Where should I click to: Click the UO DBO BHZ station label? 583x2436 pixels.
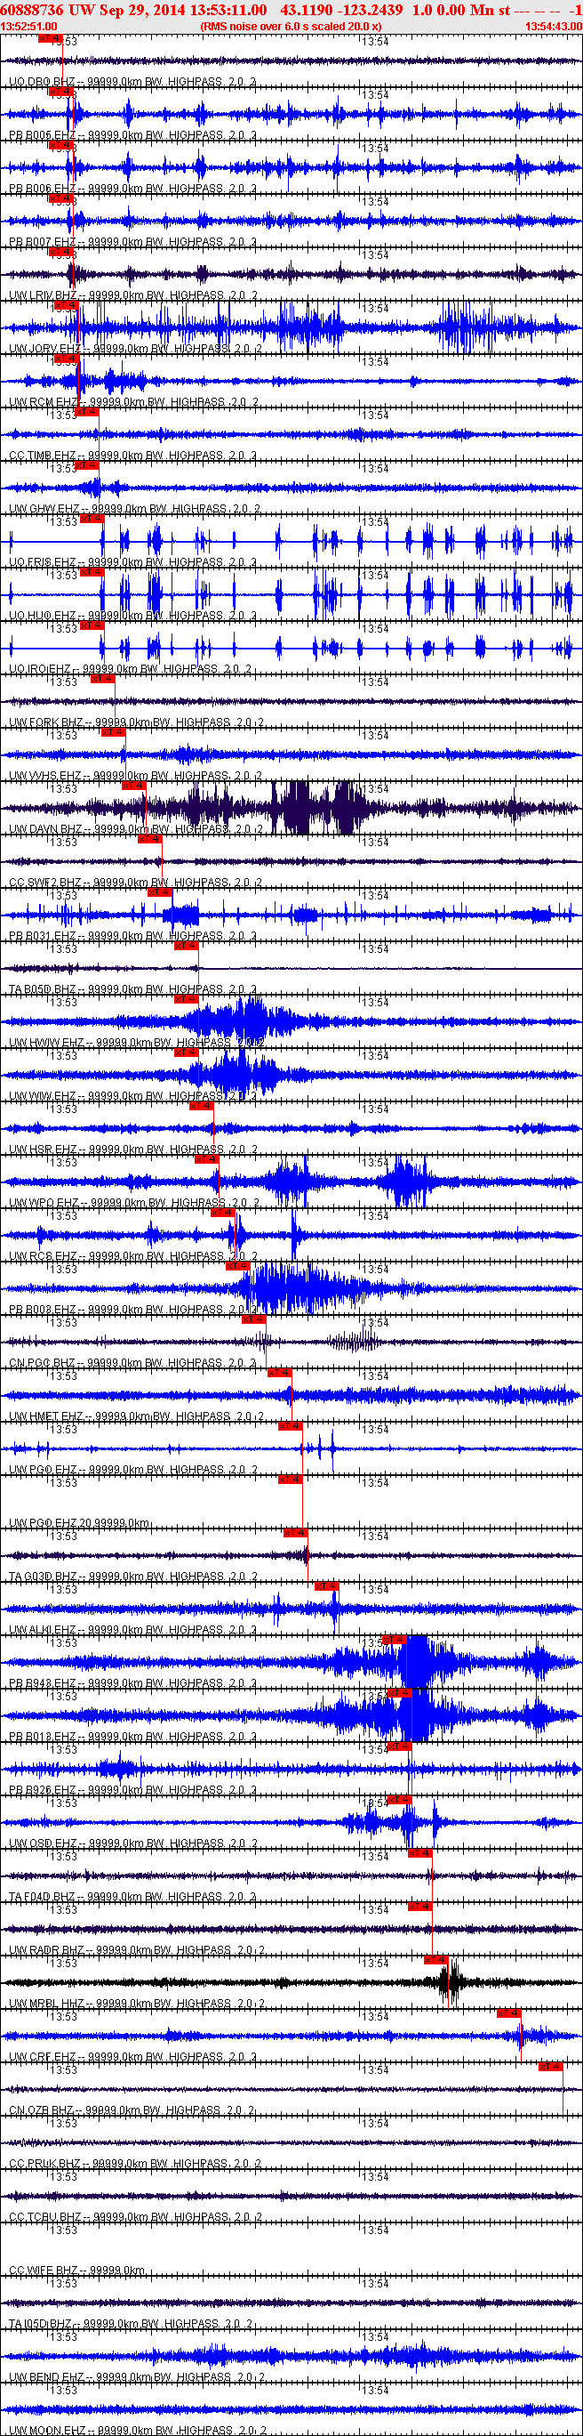click(132, 82)
